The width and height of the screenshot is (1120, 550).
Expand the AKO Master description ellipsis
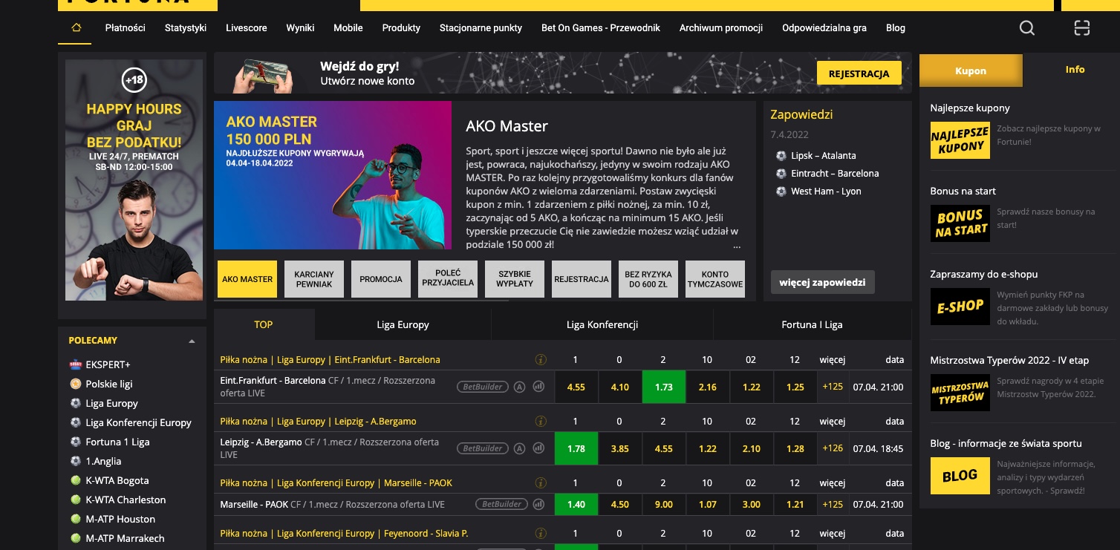737,245
